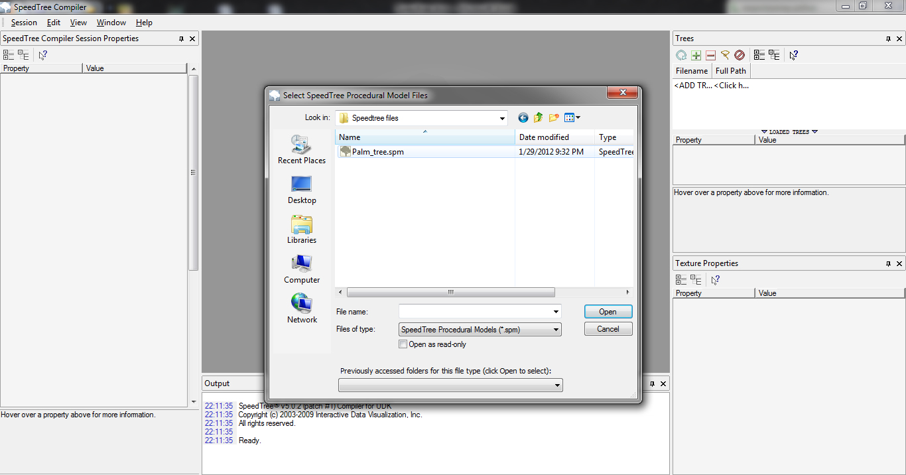Open the View menu in the menu bar
Viewport: 906px width, 475px height.
click(78, 23)
